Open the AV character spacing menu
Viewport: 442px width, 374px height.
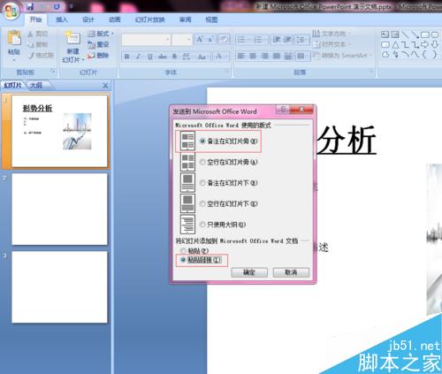[x=187, y=57]
